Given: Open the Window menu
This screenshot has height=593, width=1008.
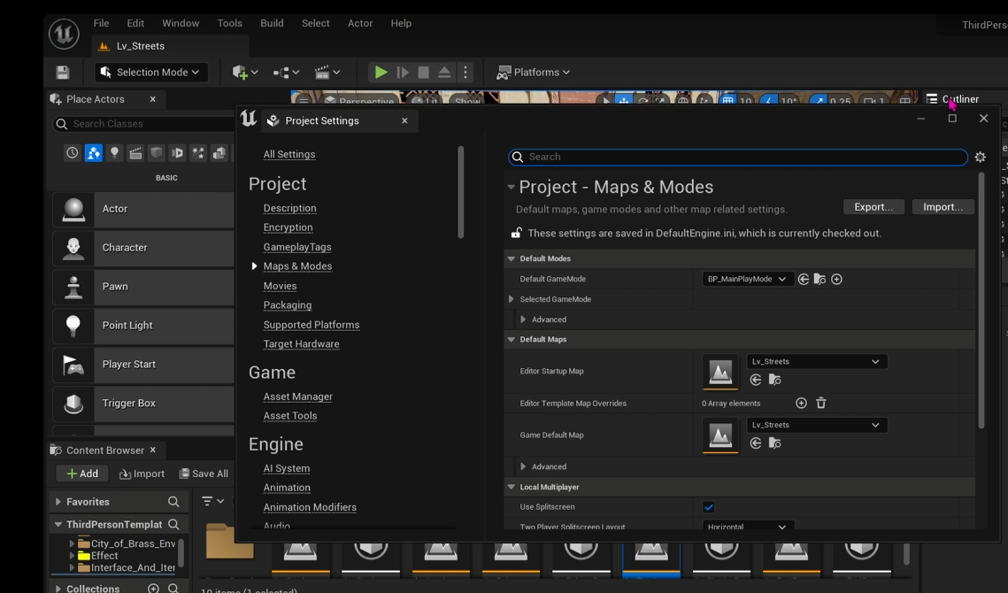Looking at the screenshot, I should click(x=180, y=23).
